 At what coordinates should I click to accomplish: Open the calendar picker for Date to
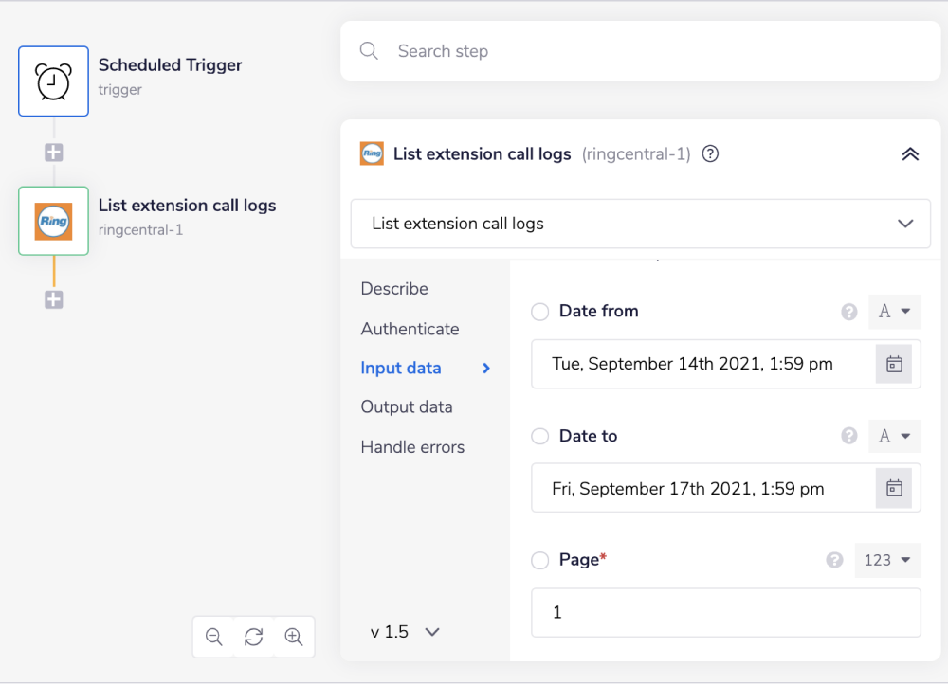pyautogui.click(x=894, y=488)
